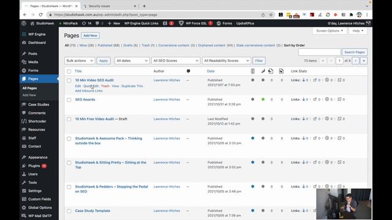This screenshot has width=392, height=220.
Task: Open G'day Lawrence Hitches account menu
Action: click(x=349, y=23)
